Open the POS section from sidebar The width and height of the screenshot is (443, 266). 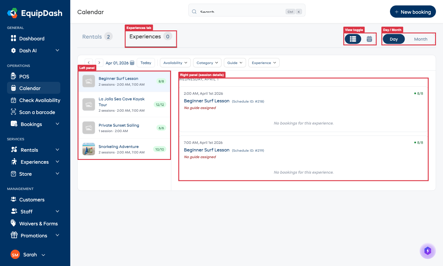[x=24, y=76]
